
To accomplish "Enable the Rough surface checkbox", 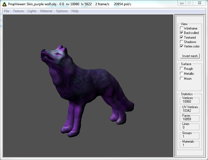I will coord(181,69).
